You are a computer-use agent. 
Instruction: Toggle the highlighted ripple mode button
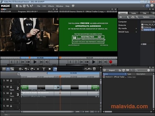click(x=55, y=69)
